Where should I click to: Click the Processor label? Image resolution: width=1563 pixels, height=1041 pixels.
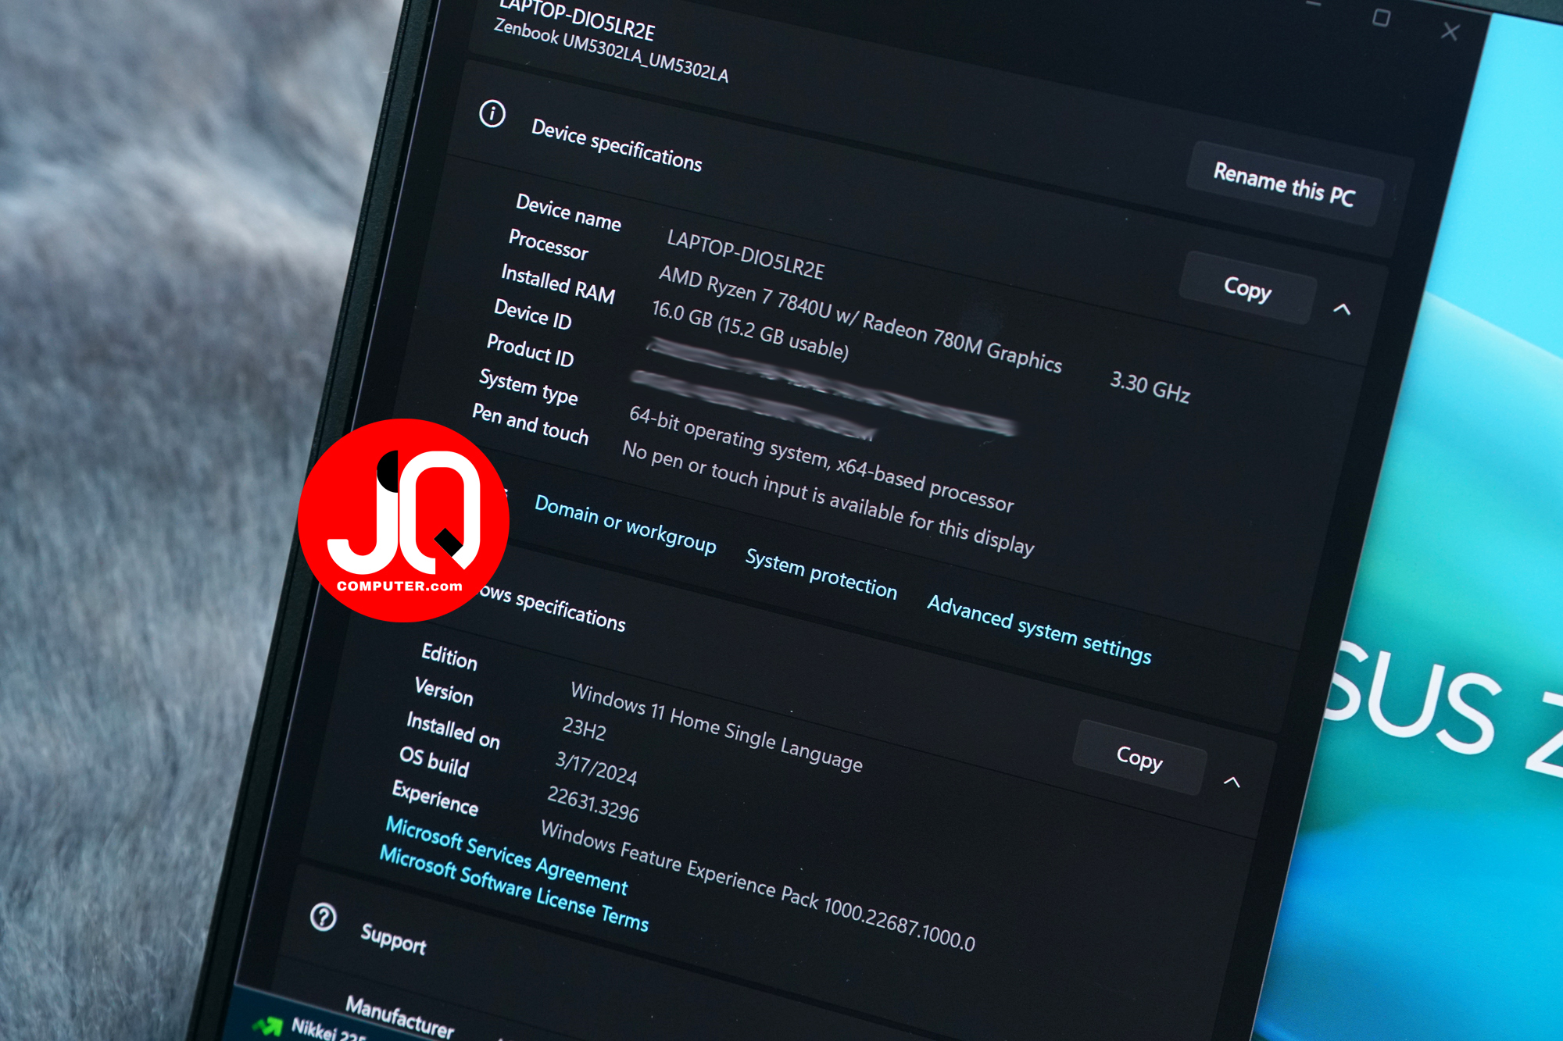pyautogui.click(x=548, y=244)
